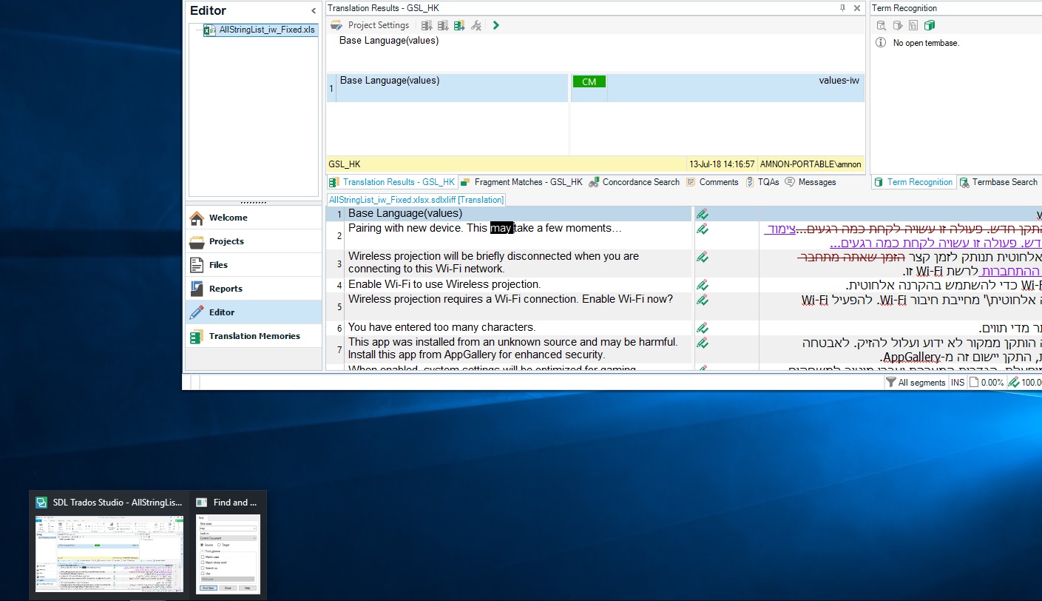Viewport: 1042px width, 601px height.
Task: Click the All segments filter in status bar
Action: 916,383
